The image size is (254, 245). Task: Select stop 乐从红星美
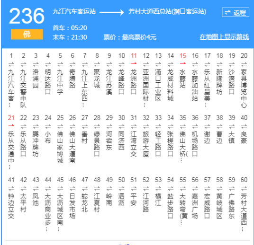click(207, 88)
